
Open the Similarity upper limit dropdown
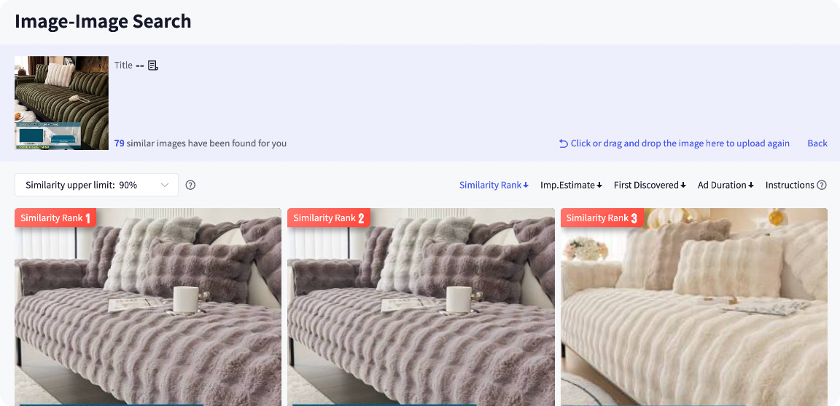click(x=96, y=185)
